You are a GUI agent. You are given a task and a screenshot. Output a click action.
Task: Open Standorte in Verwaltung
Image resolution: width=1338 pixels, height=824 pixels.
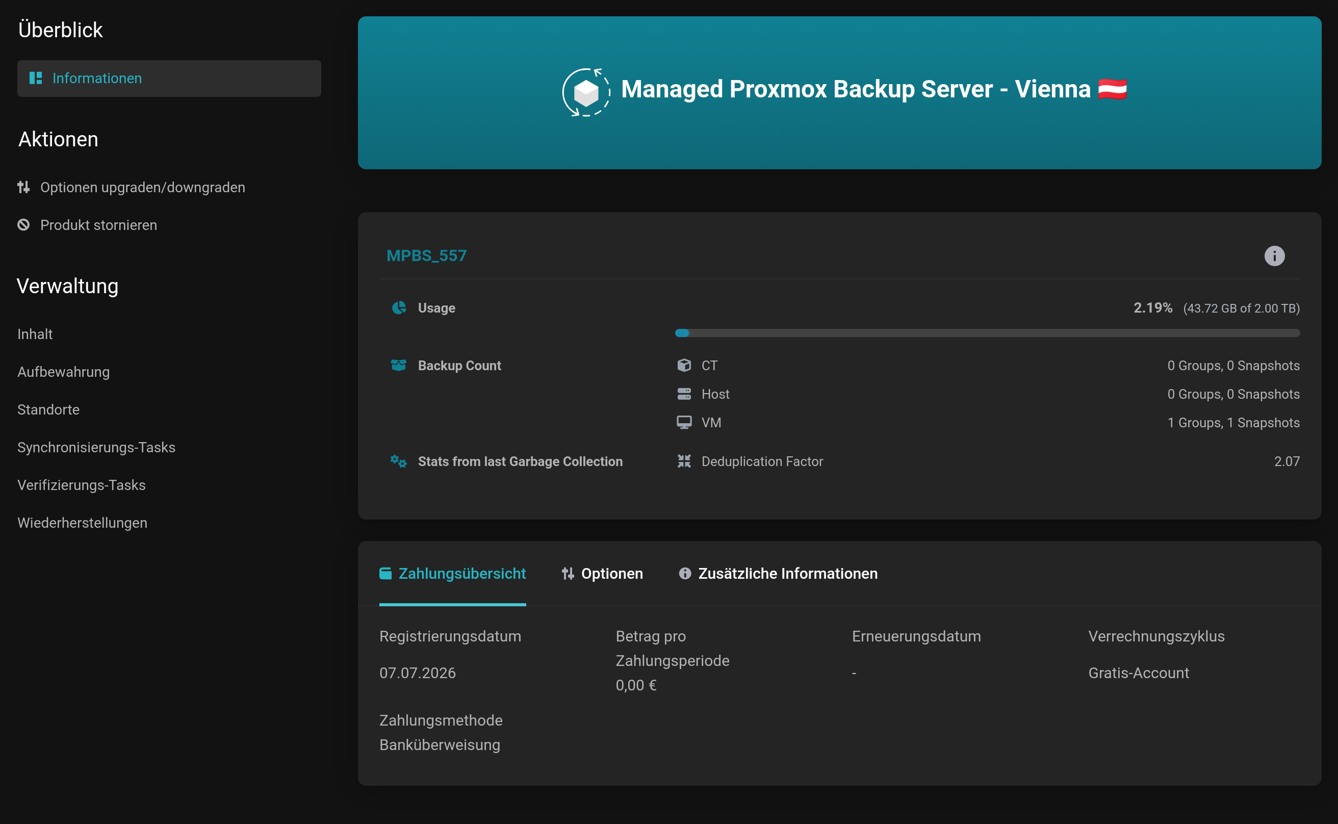(x=48, y=409)
